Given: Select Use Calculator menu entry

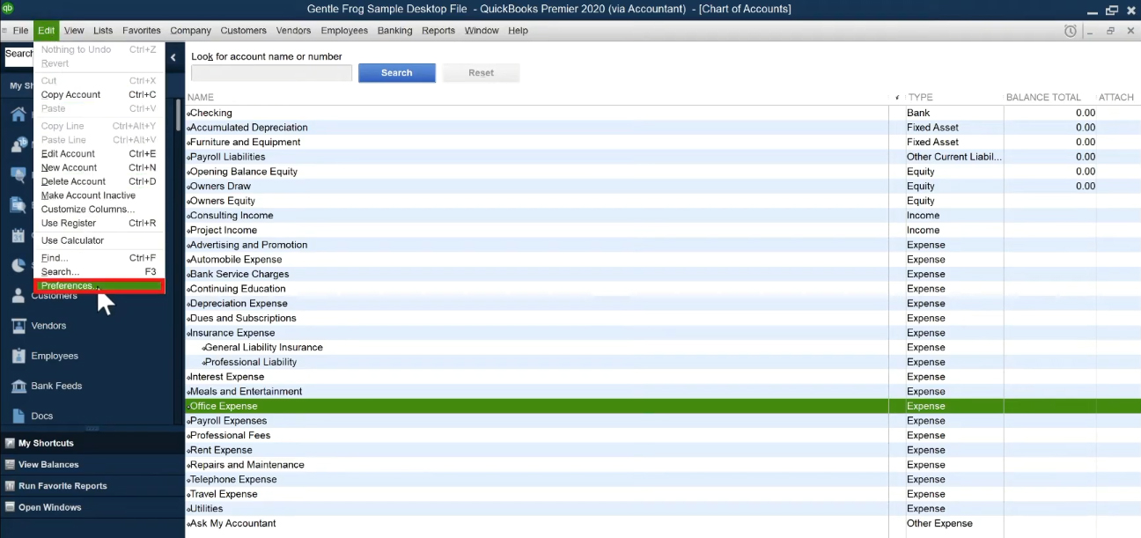Looking at the screenshot, I should click(x=72, y=240).
